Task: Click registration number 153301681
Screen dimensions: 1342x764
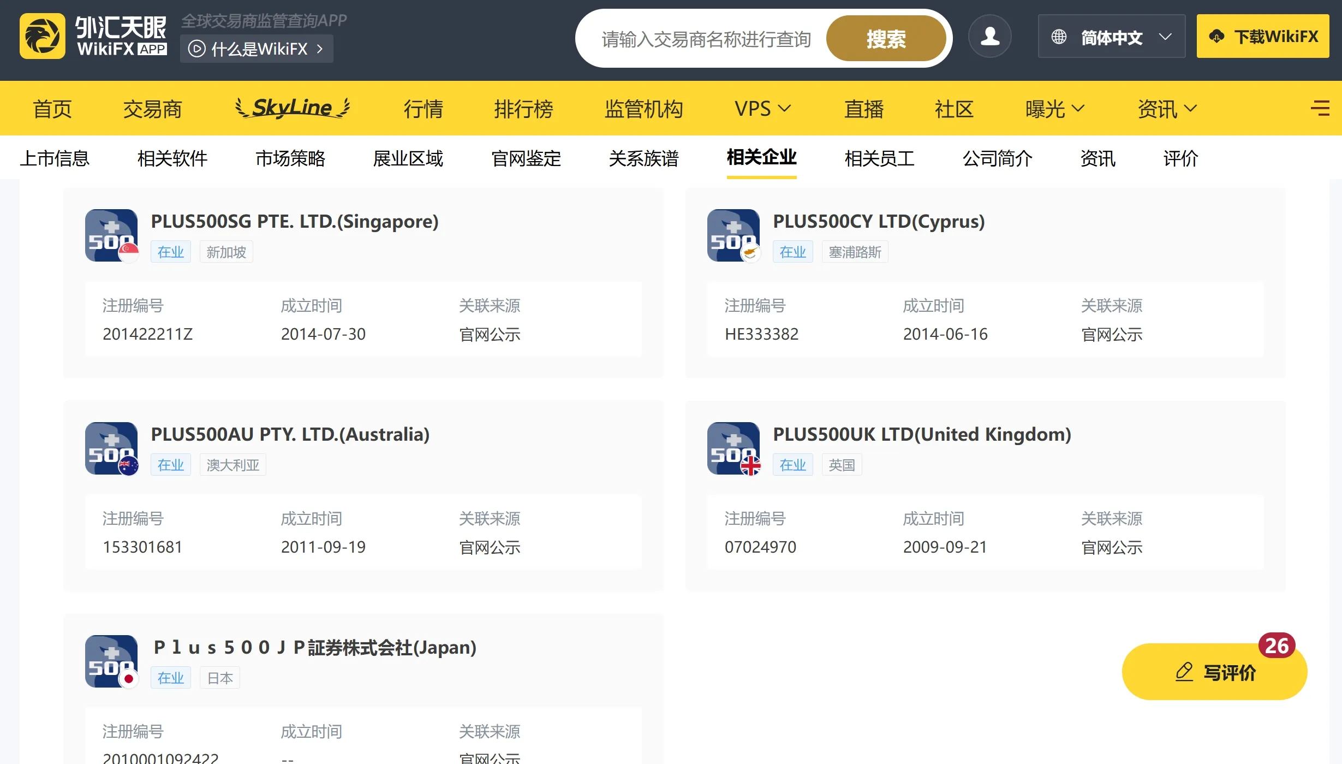Action: (x=142, y=547)
